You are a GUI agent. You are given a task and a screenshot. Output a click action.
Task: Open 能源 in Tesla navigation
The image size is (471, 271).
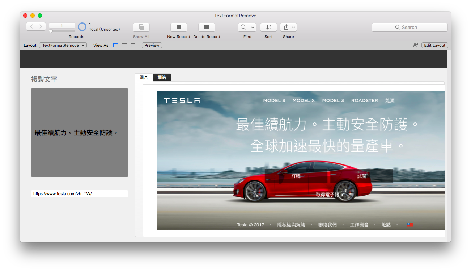pyautogui.click(x=390, y=100)
